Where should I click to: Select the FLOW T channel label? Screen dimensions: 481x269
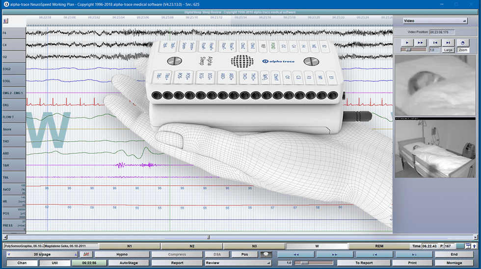[x=14, y=117]
